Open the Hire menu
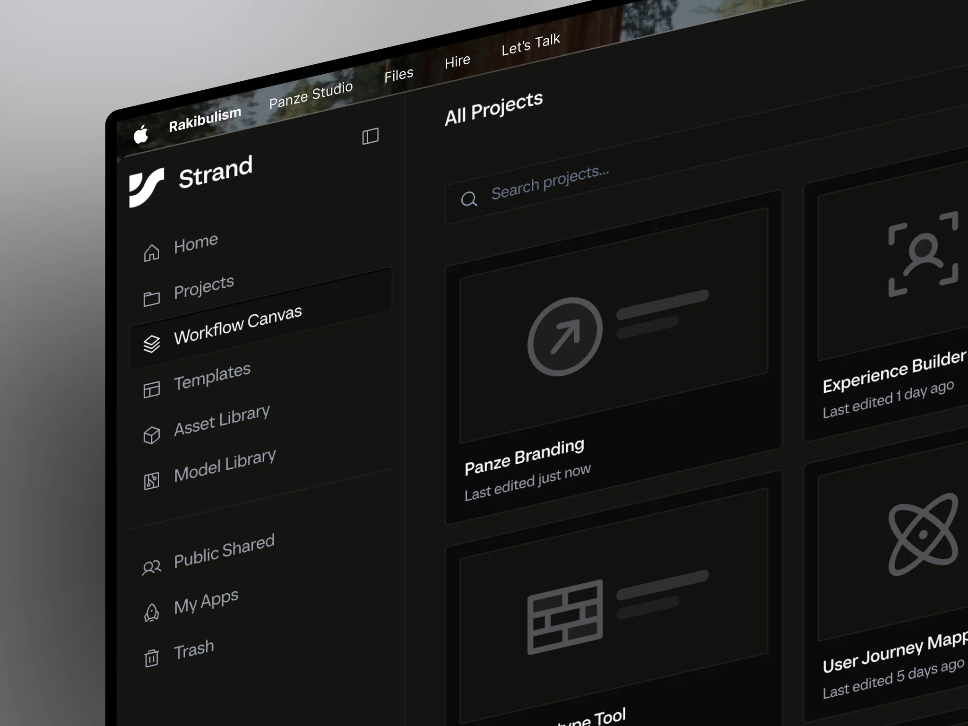 [x=457, y=61]
